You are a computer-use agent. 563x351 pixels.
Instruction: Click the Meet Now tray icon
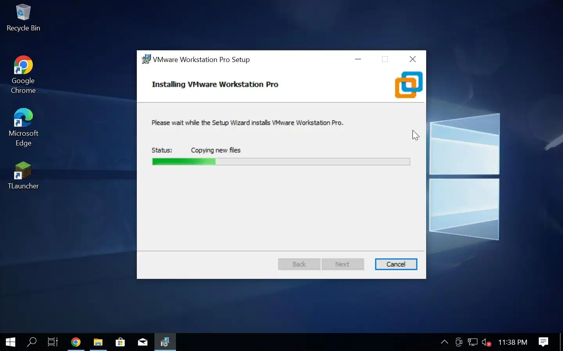click(x=459, y=342)
